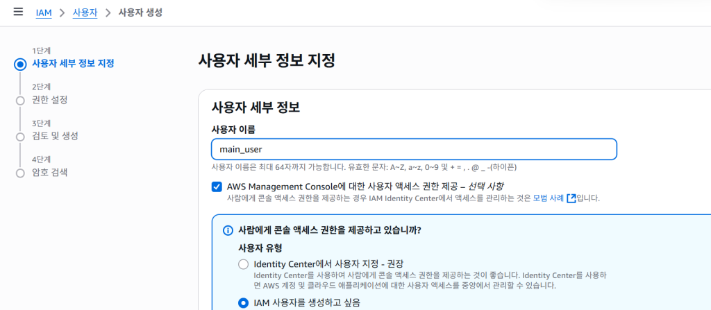This screenshot has height=310, width=711.
Task: Select step 1 사용자 세부 정보 지정
Action: click(x=73, y=63)
